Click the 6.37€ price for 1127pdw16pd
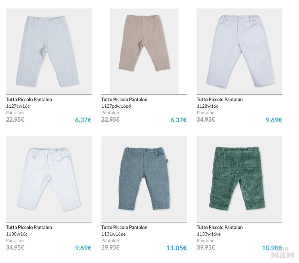This screenshot has height=263, width=299. click(178, 120)
